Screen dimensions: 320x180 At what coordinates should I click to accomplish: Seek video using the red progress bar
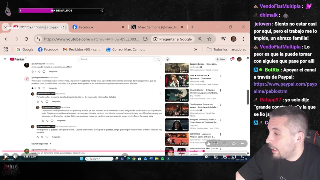coord(125,151)
